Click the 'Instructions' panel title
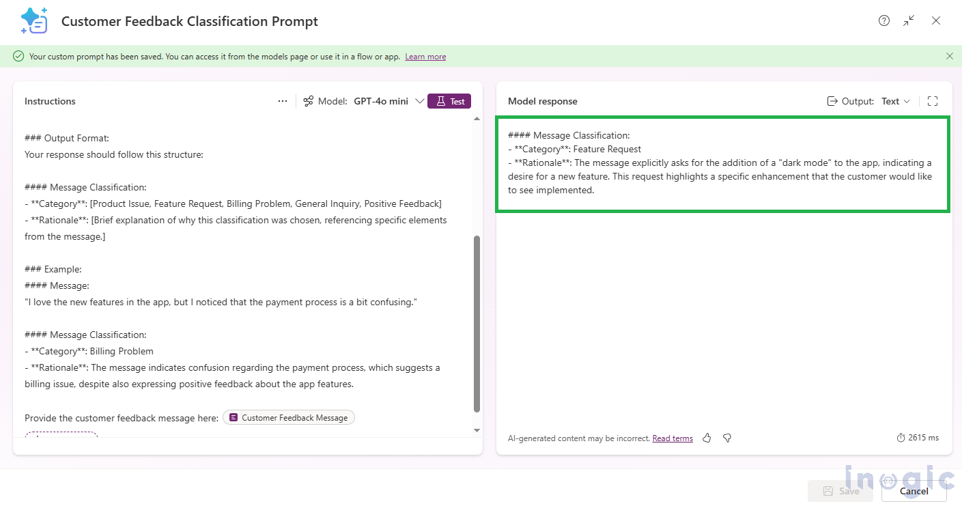This screenshot has height=506, width=962. pos(50,101)
